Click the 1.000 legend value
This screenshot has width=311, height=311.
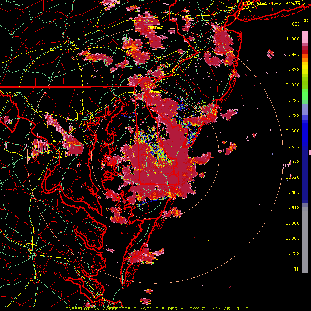[x=293, y=39]
